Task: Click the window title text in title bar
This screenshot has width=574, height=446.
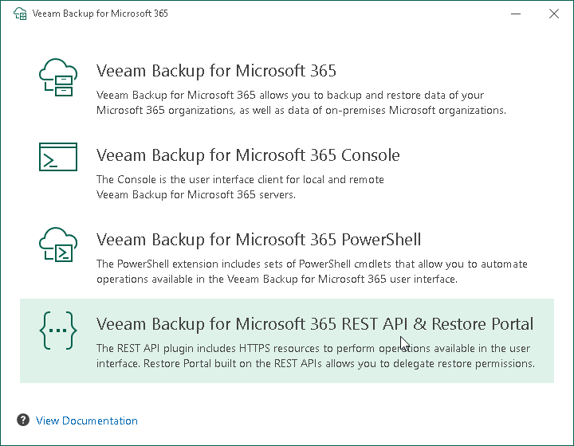Action: [100, 14]
